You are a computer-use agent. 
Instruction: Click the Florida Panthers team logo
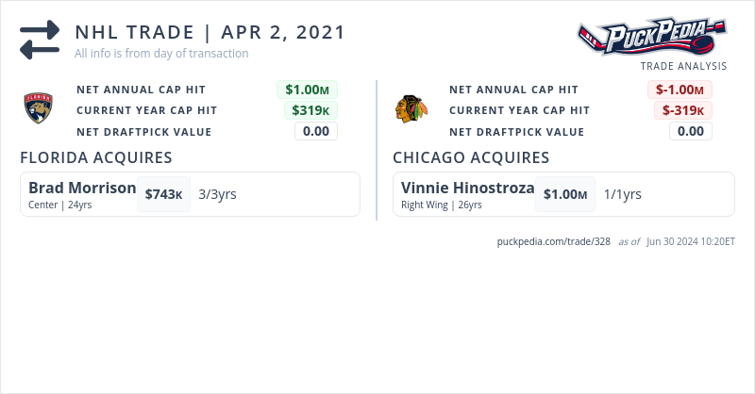click(39, 110)
